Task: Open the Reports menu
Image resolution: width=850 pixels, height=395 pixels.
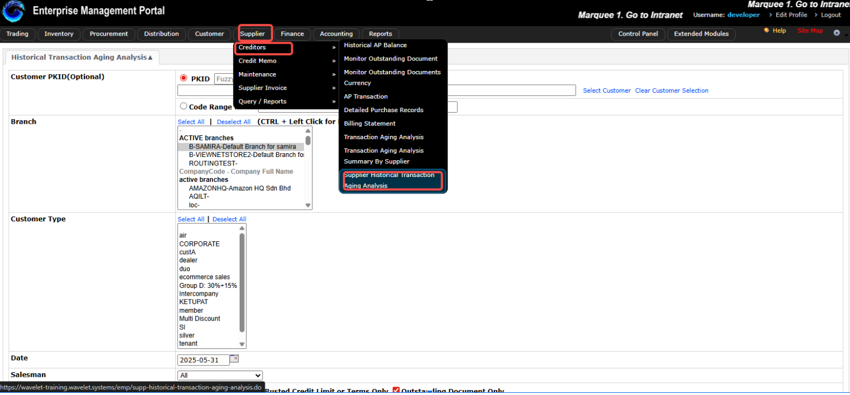Action: pyautogui.click(x=380, y=34)
